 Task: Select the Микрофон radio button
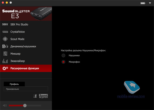[x=63, y=62]
